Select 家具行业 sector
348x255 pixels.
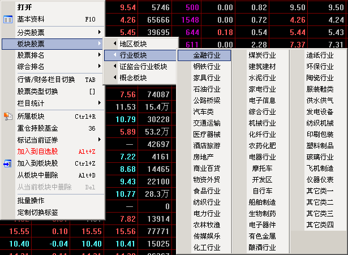(x=207, y=78)
